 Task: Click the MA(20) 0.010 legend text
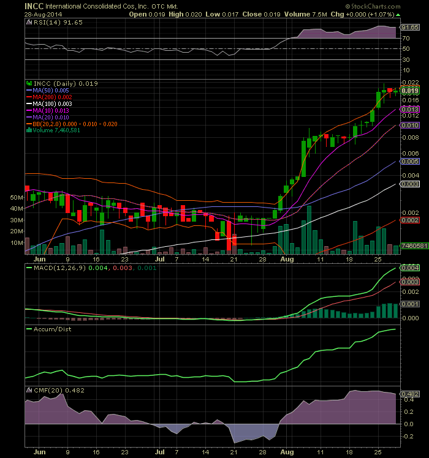pyautogui.click(x=51, y=117)
